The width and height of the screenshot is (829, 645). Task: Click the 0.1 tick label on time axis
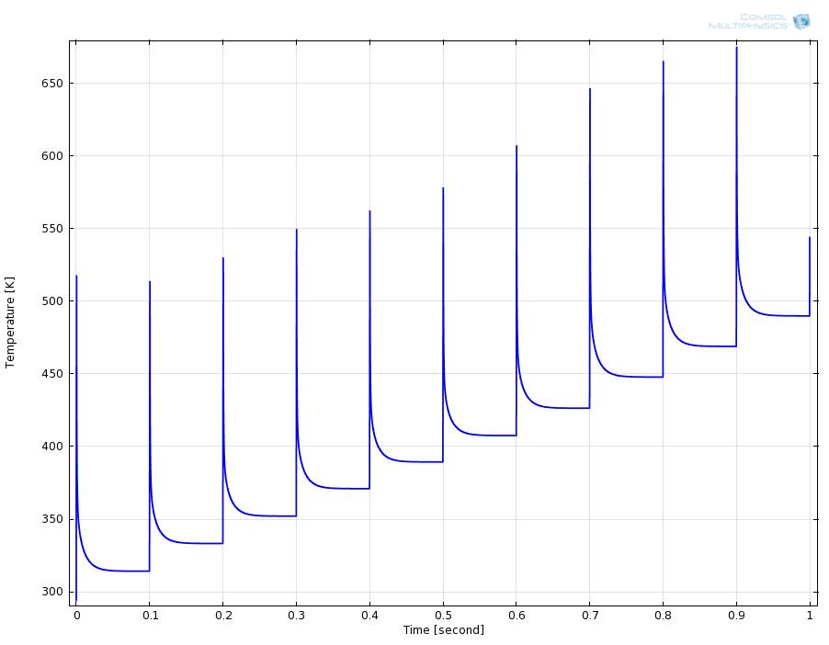tap(150, 614)
